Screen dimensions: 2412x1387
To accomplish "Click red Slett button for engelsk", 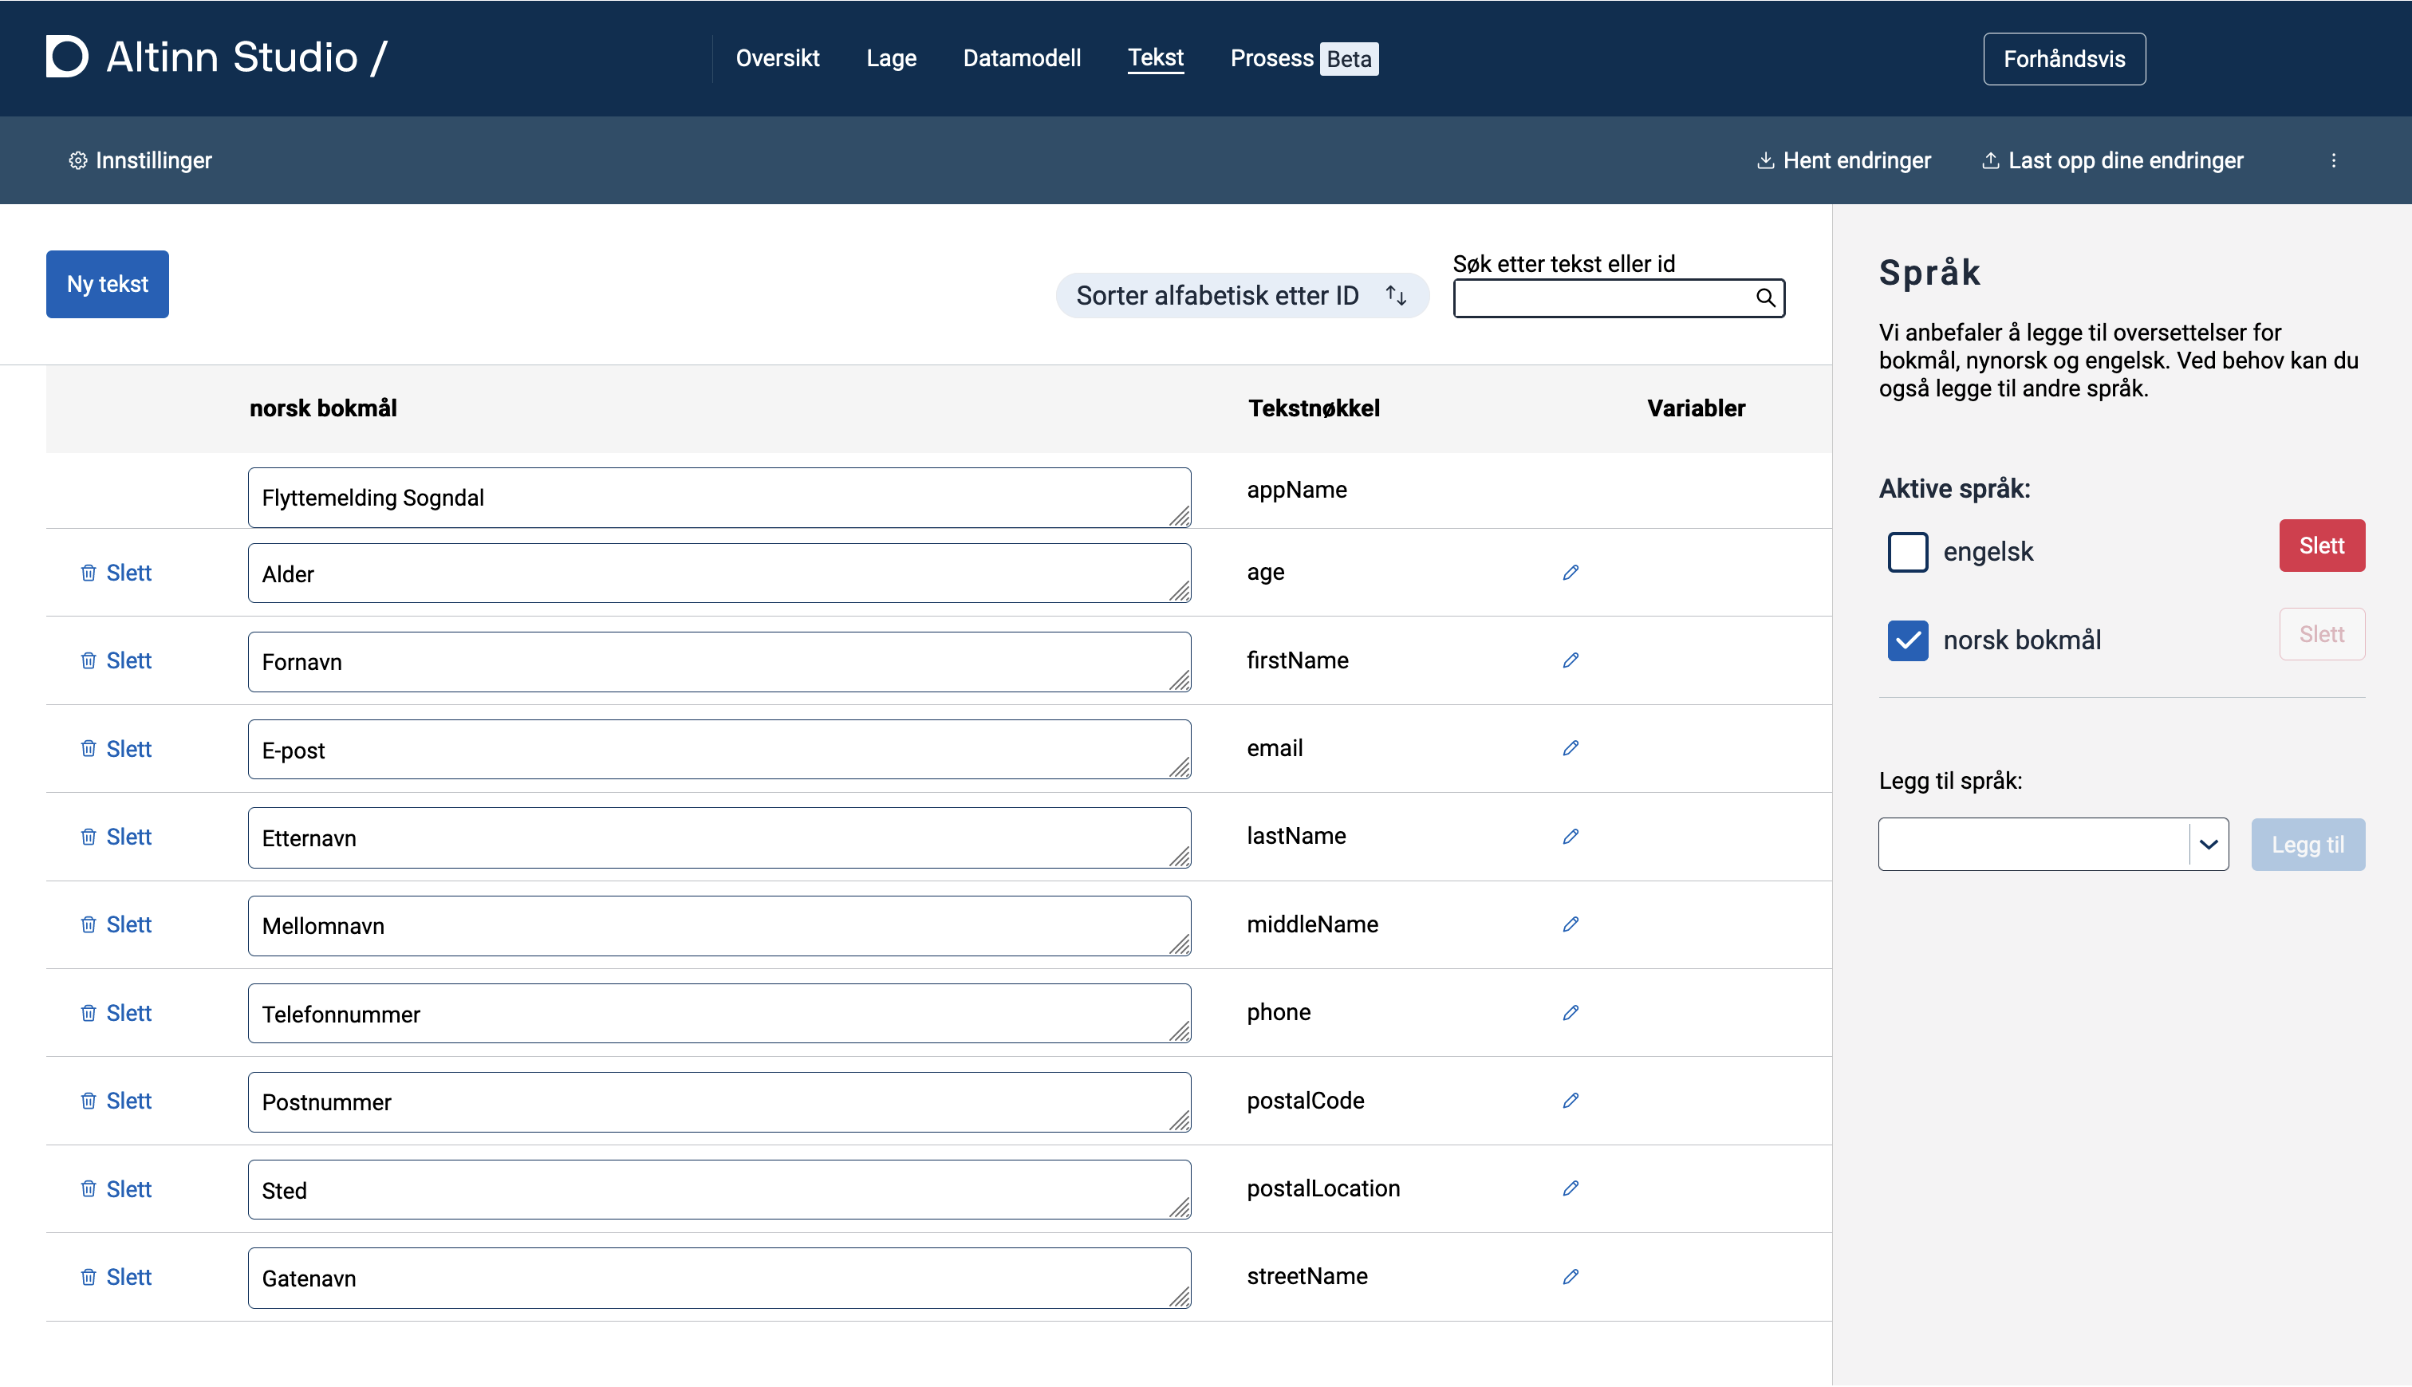I will pos(2320,546).
